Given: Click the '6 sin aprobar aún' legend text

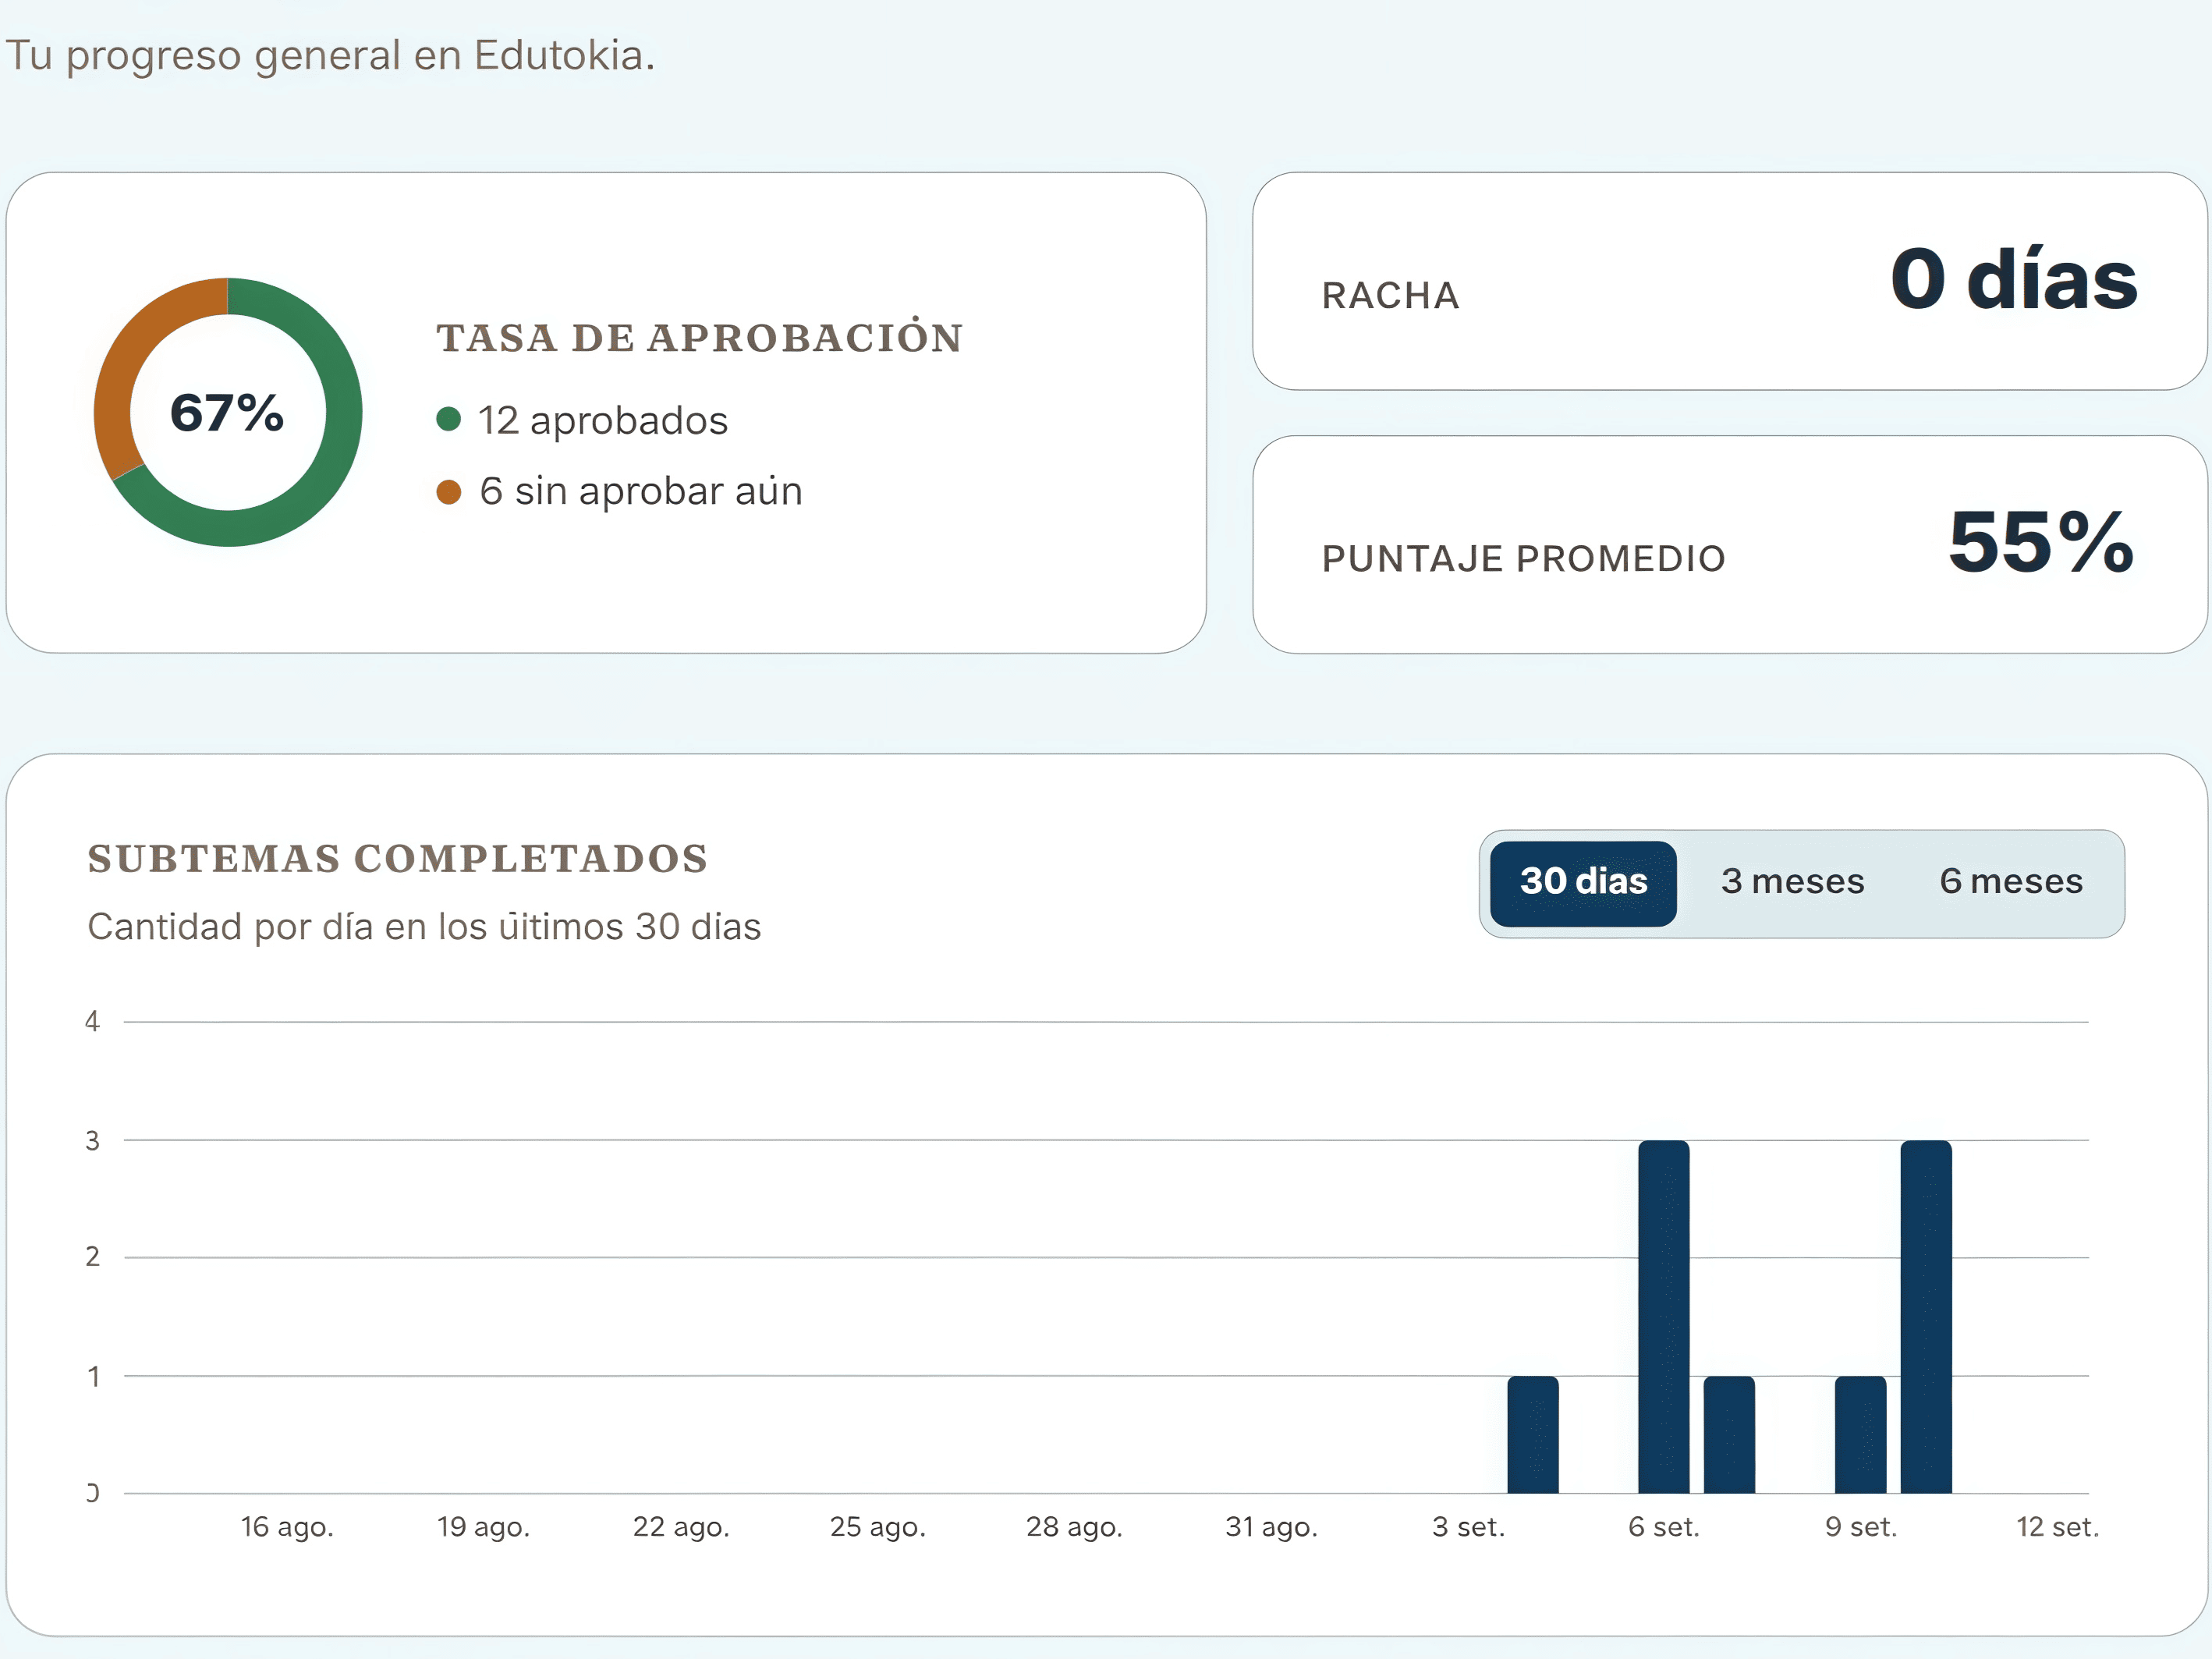Looking at the screenshot, I should (640, 491).
